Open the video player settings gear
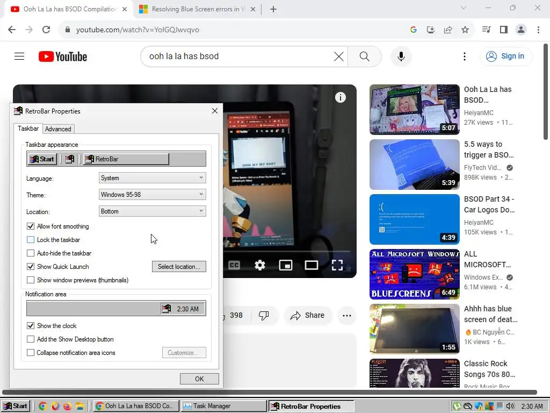The width and height of the screenshot is (550, 413). coord(259,265)
